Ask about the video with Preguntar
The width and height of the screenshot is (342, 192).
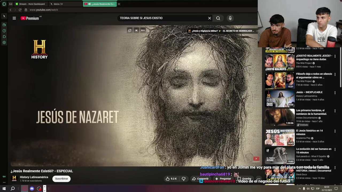pyautogui.click(x=223, y=179)
